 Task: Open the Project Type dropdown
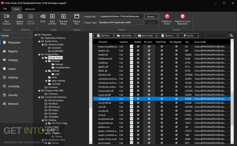[121, 22]
